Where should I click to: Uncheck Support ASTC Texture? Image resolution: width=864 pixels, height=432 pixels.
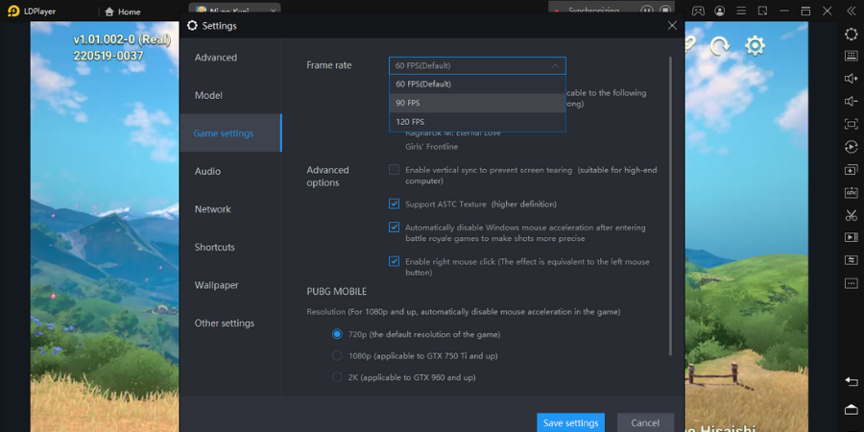click(394, 204)
